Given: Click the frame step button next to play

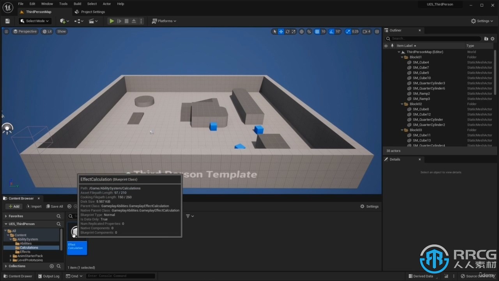Looking at the screenshot, I should [119, 21].
